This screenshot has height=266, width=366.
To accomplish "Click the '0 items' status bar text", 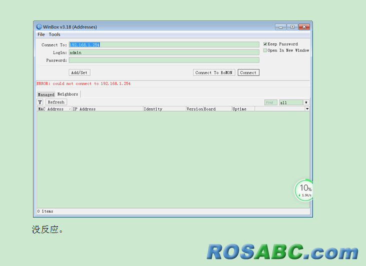I will (45, 211).
